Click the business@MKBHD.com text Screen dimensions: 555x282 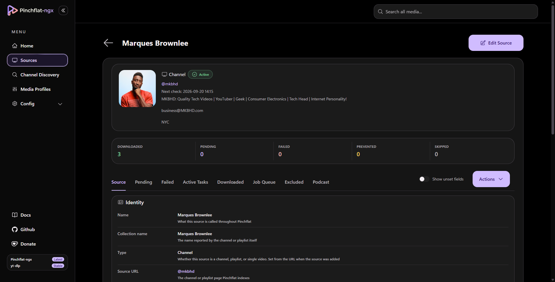(182, 110)
